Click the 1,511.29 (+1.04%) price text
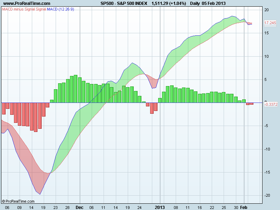Screen dimensions: 280x210 [x=169, y=3]
